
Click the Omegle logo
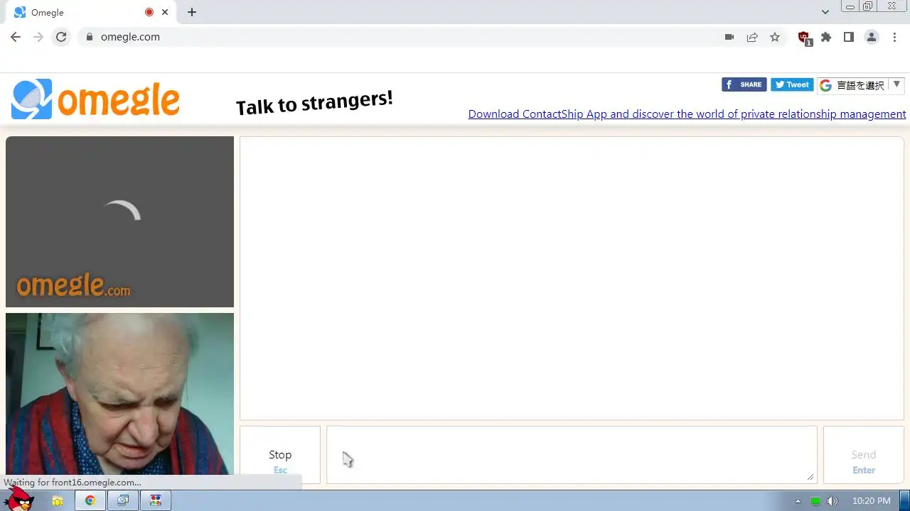(x=95, y=99)
